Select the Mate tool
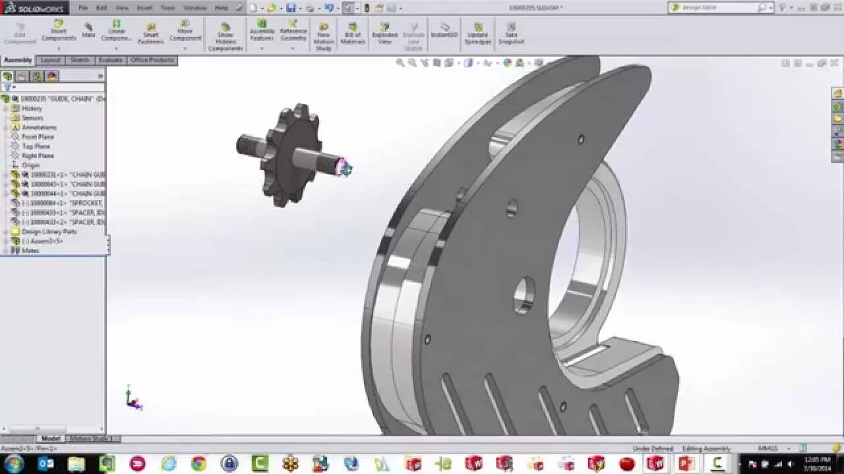This screenshot has height=474, width=844. (x=88, y=30)
